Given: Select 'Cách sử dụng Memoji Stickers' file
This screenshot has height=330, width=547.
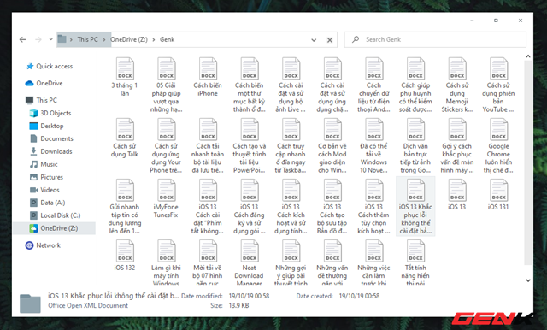Looking at the screenshot, I should pos(456,85).
